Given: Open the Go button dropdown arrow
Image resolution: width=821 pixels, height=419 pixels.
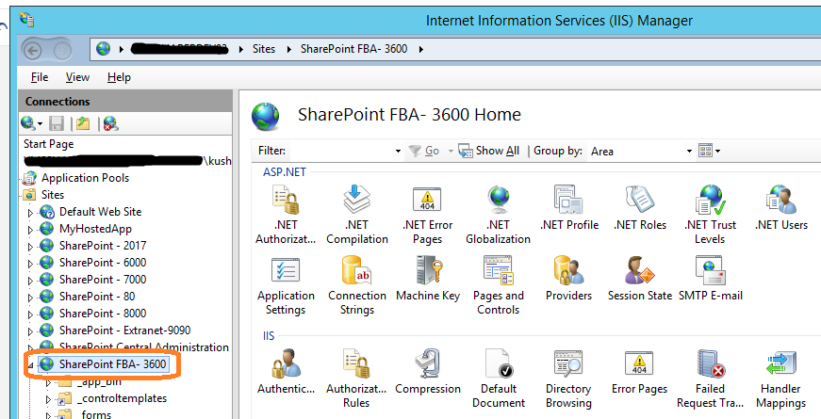Looking at the screenshot, I should 451,152.
